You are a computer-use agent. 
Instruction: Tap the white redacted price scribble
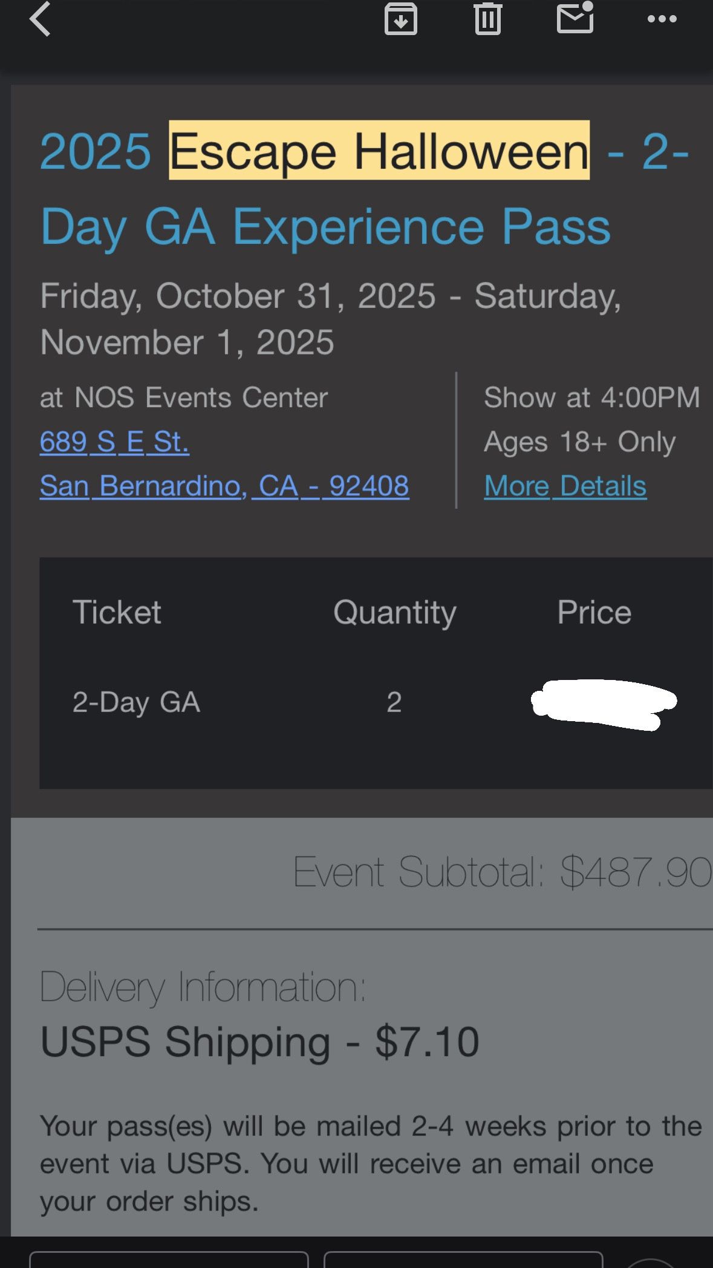click(604, 704)
